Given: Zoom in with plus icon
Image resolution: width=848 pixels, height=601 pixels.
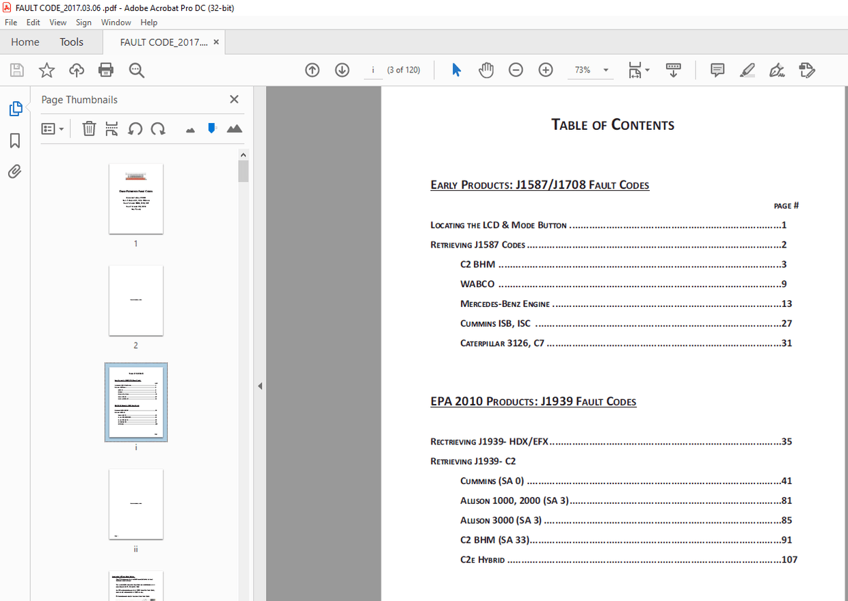Looking at the screenshot, I should click(546, 70).
